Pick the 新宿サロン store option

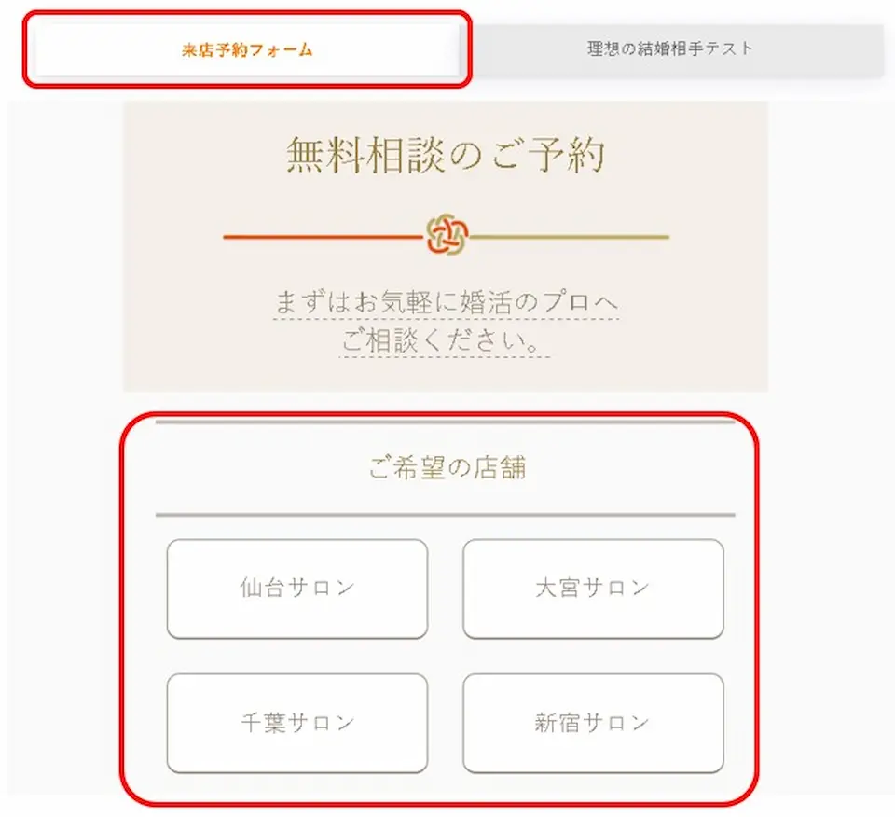pos(593,724)
